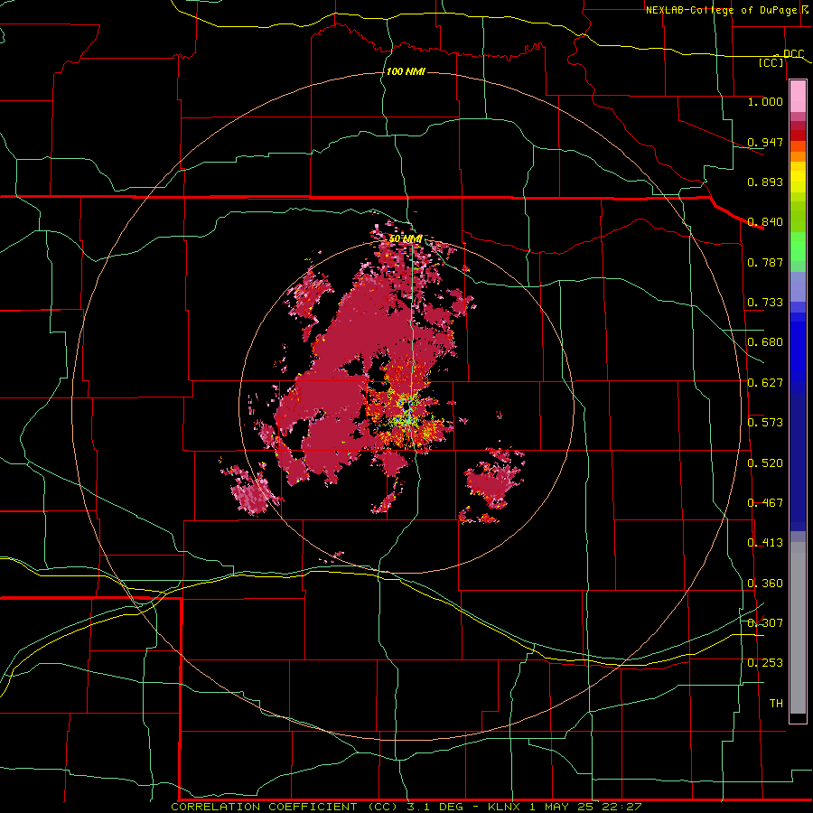Click the CORRELATION COEFFICIENT (CC) caption text
Image resolution: width=813 pixels, height=813 pixels.
(282, 807)
